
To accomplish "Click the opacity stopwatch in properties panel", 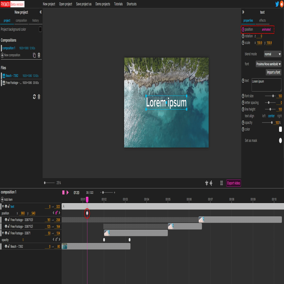I will [243, 123].
